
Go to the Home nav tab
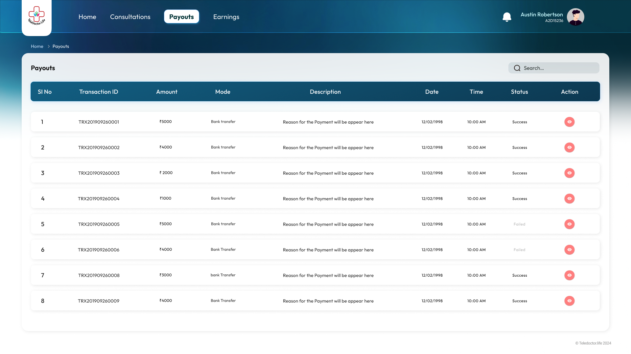point(87,17)
